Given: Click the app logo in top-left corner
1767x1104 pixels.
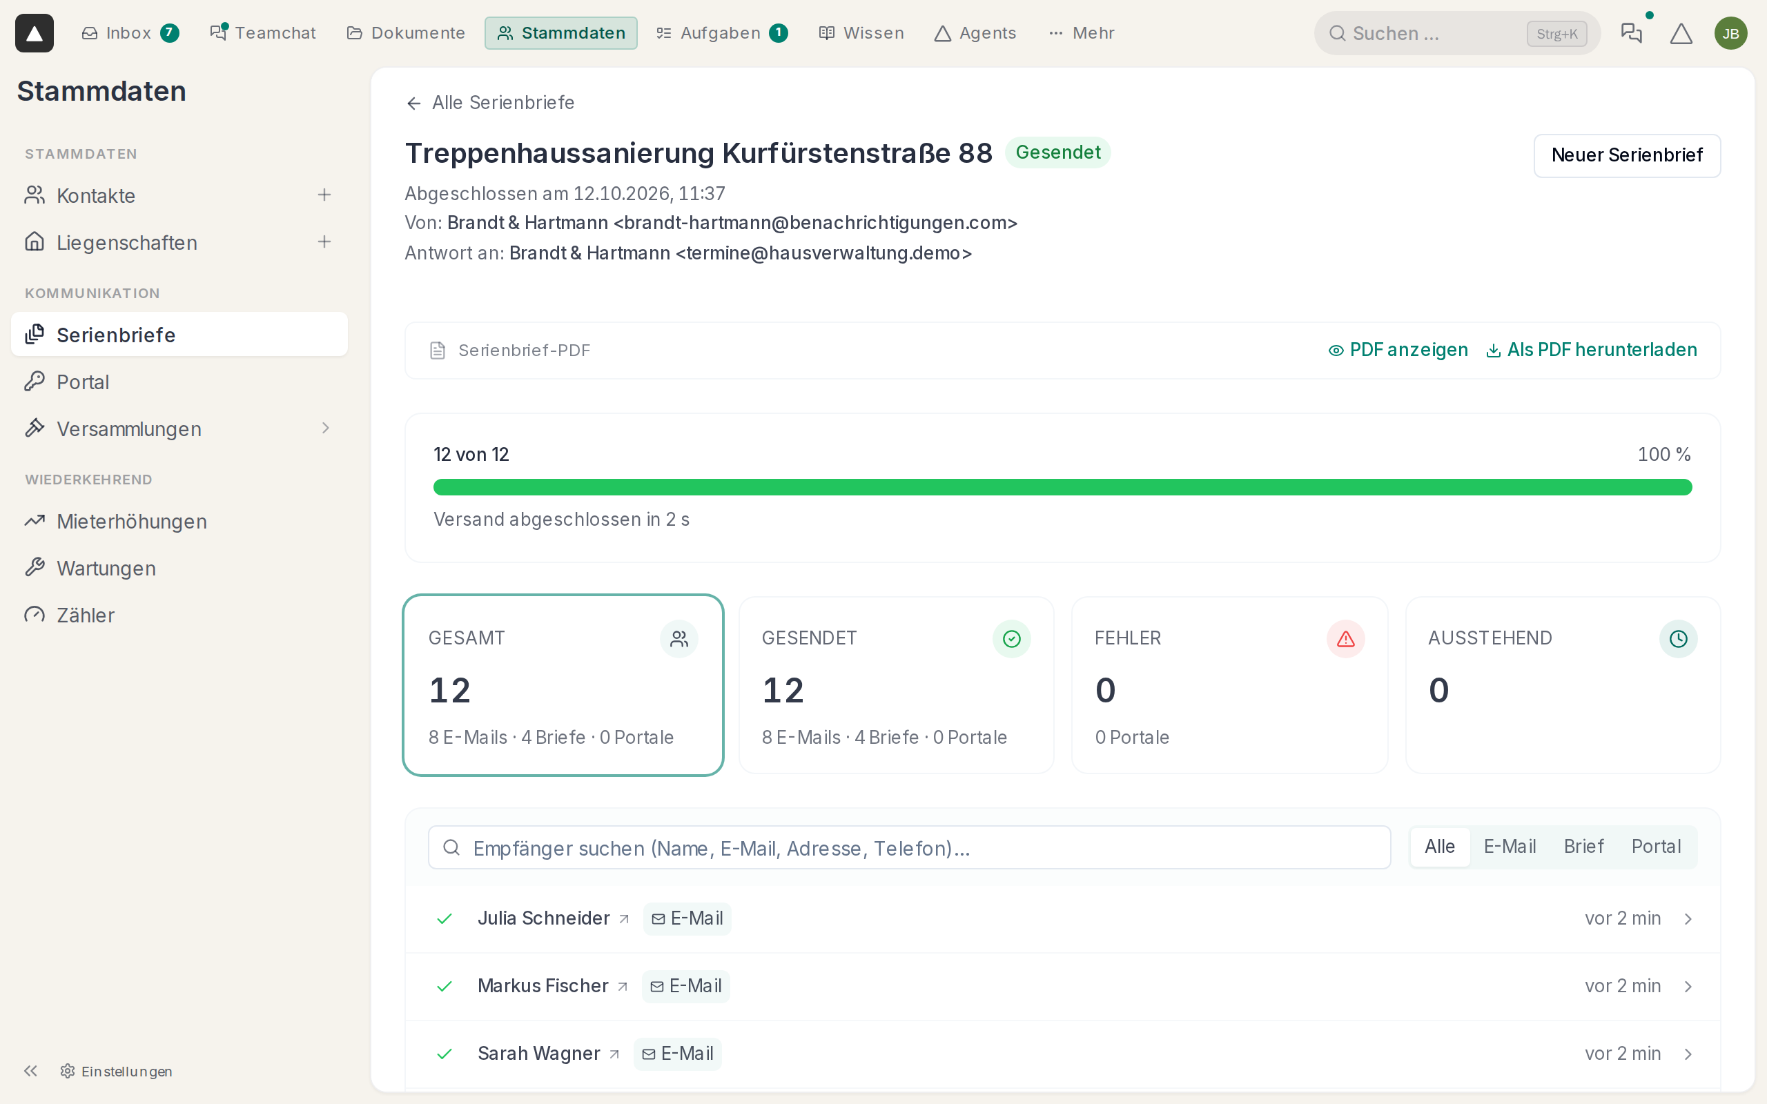Looking at the screenshot, I should pyautogui.click(x=35, y=33).
